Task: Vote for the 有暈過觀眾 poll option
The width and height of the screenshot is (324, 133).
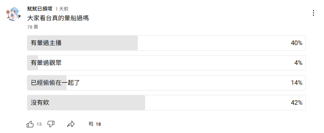Action: coord(166,63)
